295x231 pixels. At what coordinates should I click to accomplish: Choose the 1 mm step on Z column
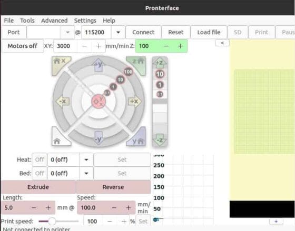[160, 85]
